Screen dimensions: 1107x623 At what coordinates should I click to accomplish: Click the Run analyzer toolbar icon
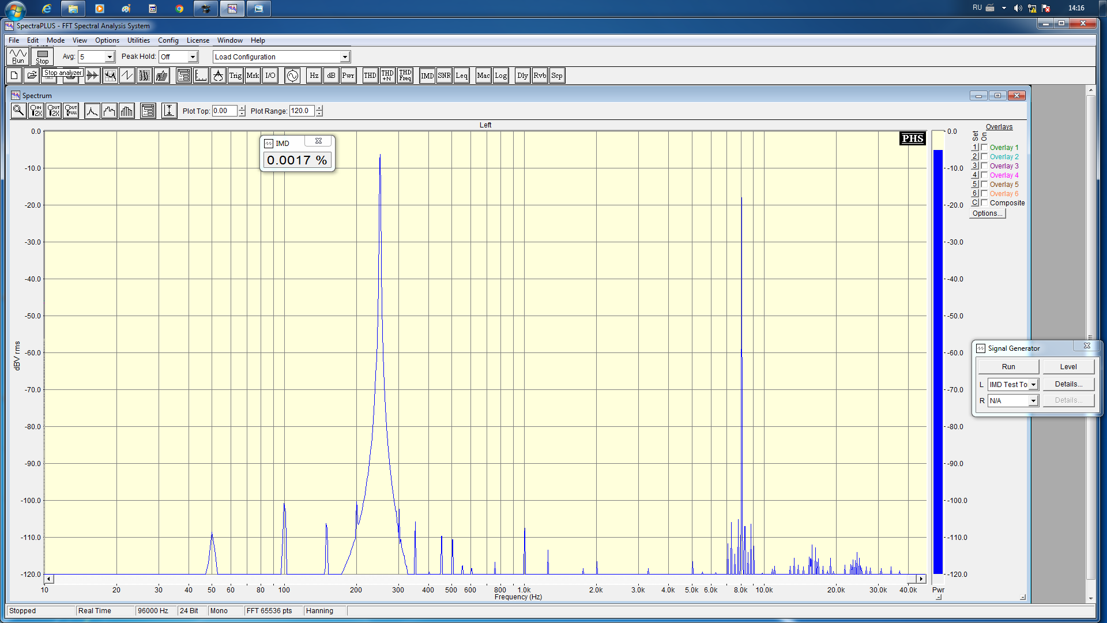(x=18, y=57)
